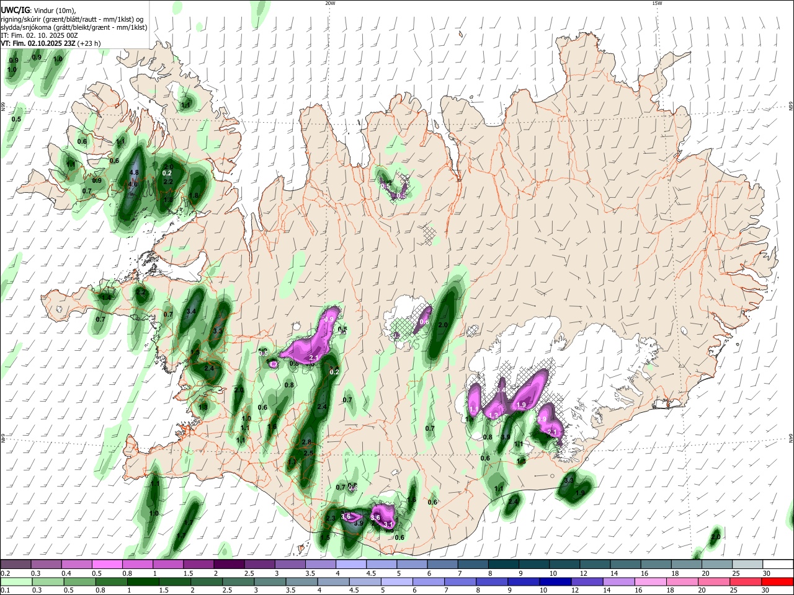
Task: Click the 7 medium blue swatch in lower legend
Action: click(x=460, y=581)
